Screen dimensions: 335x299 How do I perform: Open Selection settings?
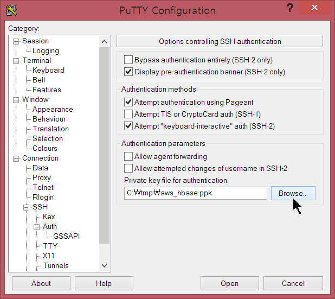tap(47, 138)
